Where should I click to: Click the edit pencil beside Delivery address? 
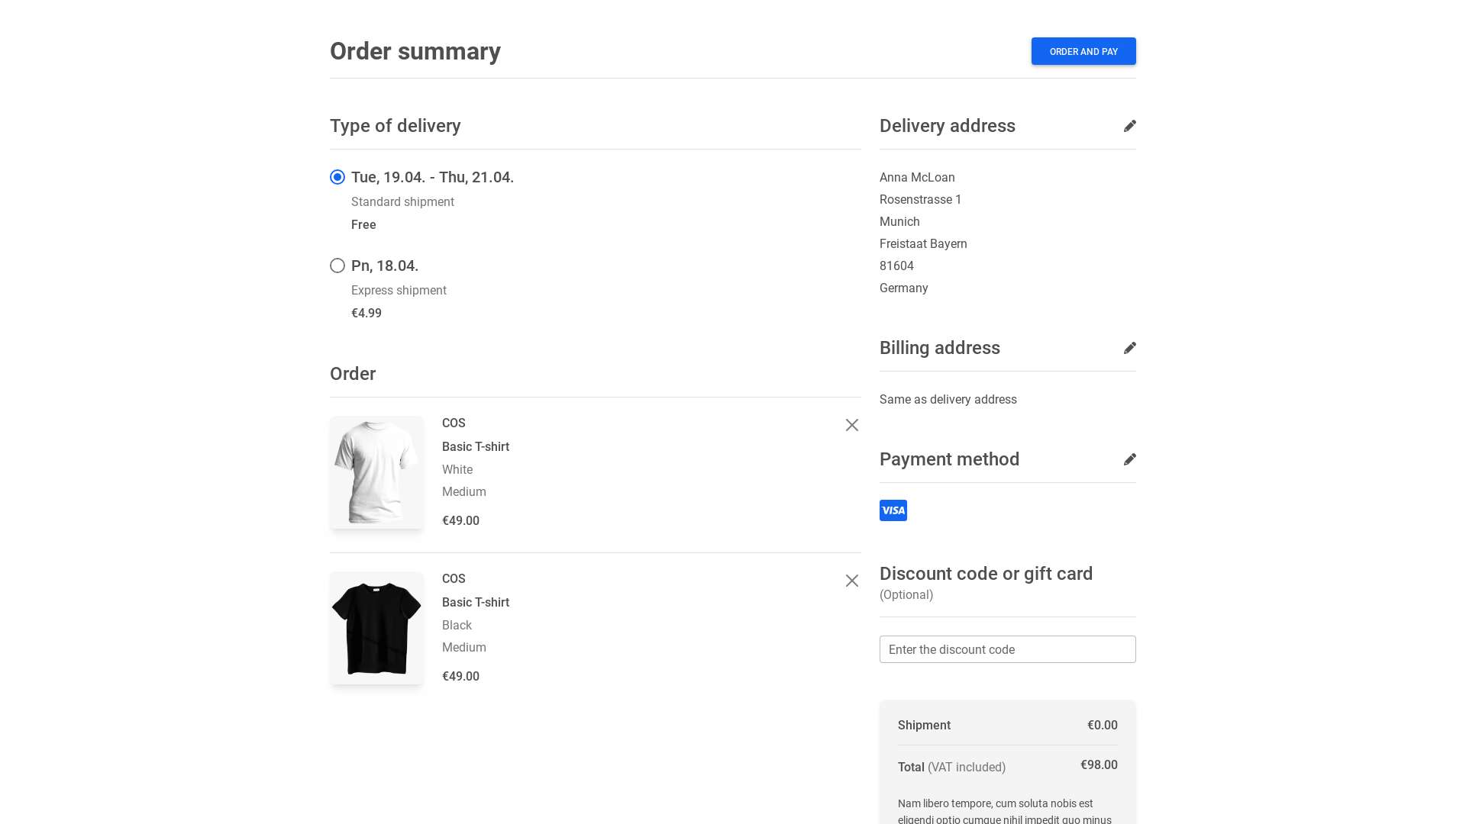click(1130, 126)
